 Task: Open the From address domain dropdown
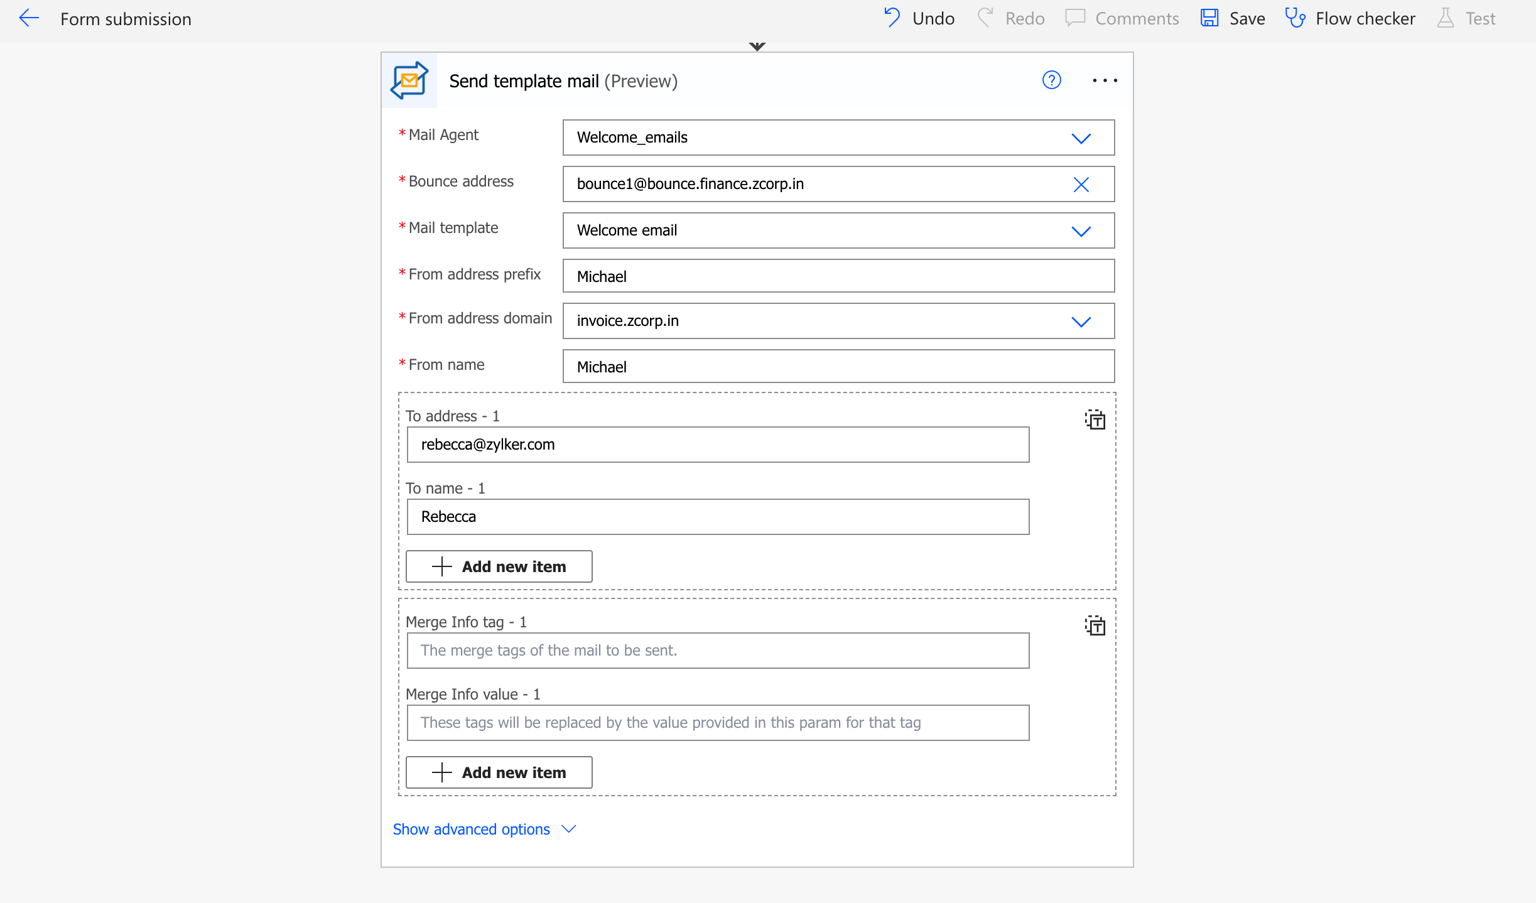[x=1081, y=321]
